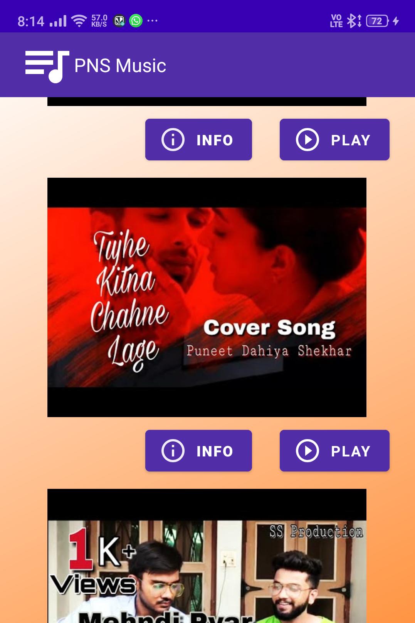415x623 pixels.
Task: Tap the Bluetooth status icon
Action: (x=354, y=21)
